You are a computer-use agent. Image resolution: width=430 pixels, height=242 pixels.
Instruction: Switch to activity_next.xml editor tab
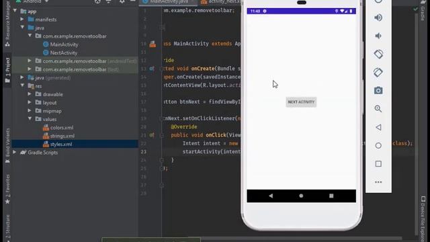[x=221, y=1]
